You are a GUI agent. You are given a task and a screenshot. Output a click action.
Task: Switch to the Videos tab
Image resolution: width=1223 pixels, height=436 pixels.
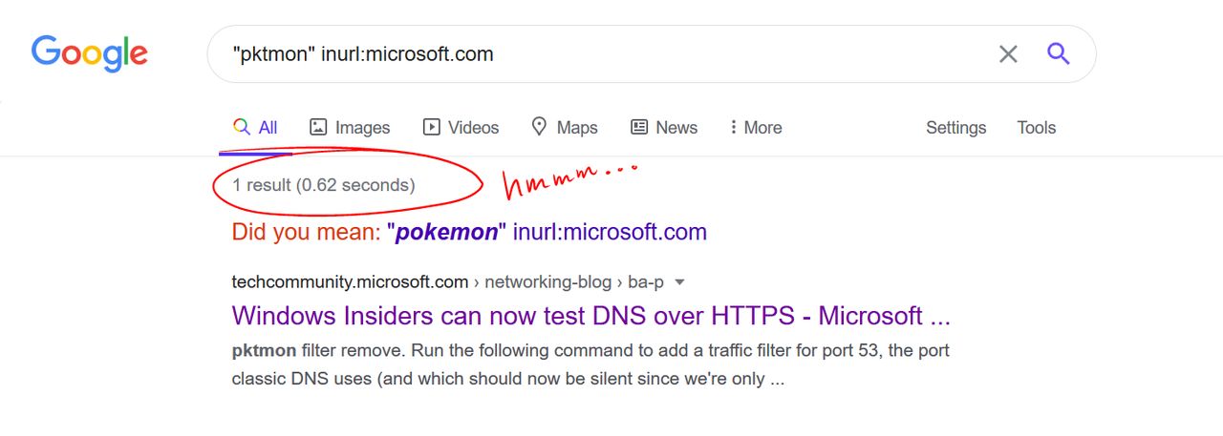(x=461, y=127)
